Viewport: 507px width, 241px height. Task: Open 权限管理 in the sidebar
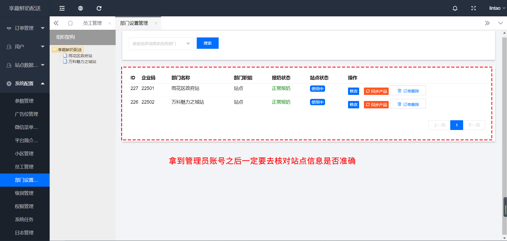click(x=24, y=206)
